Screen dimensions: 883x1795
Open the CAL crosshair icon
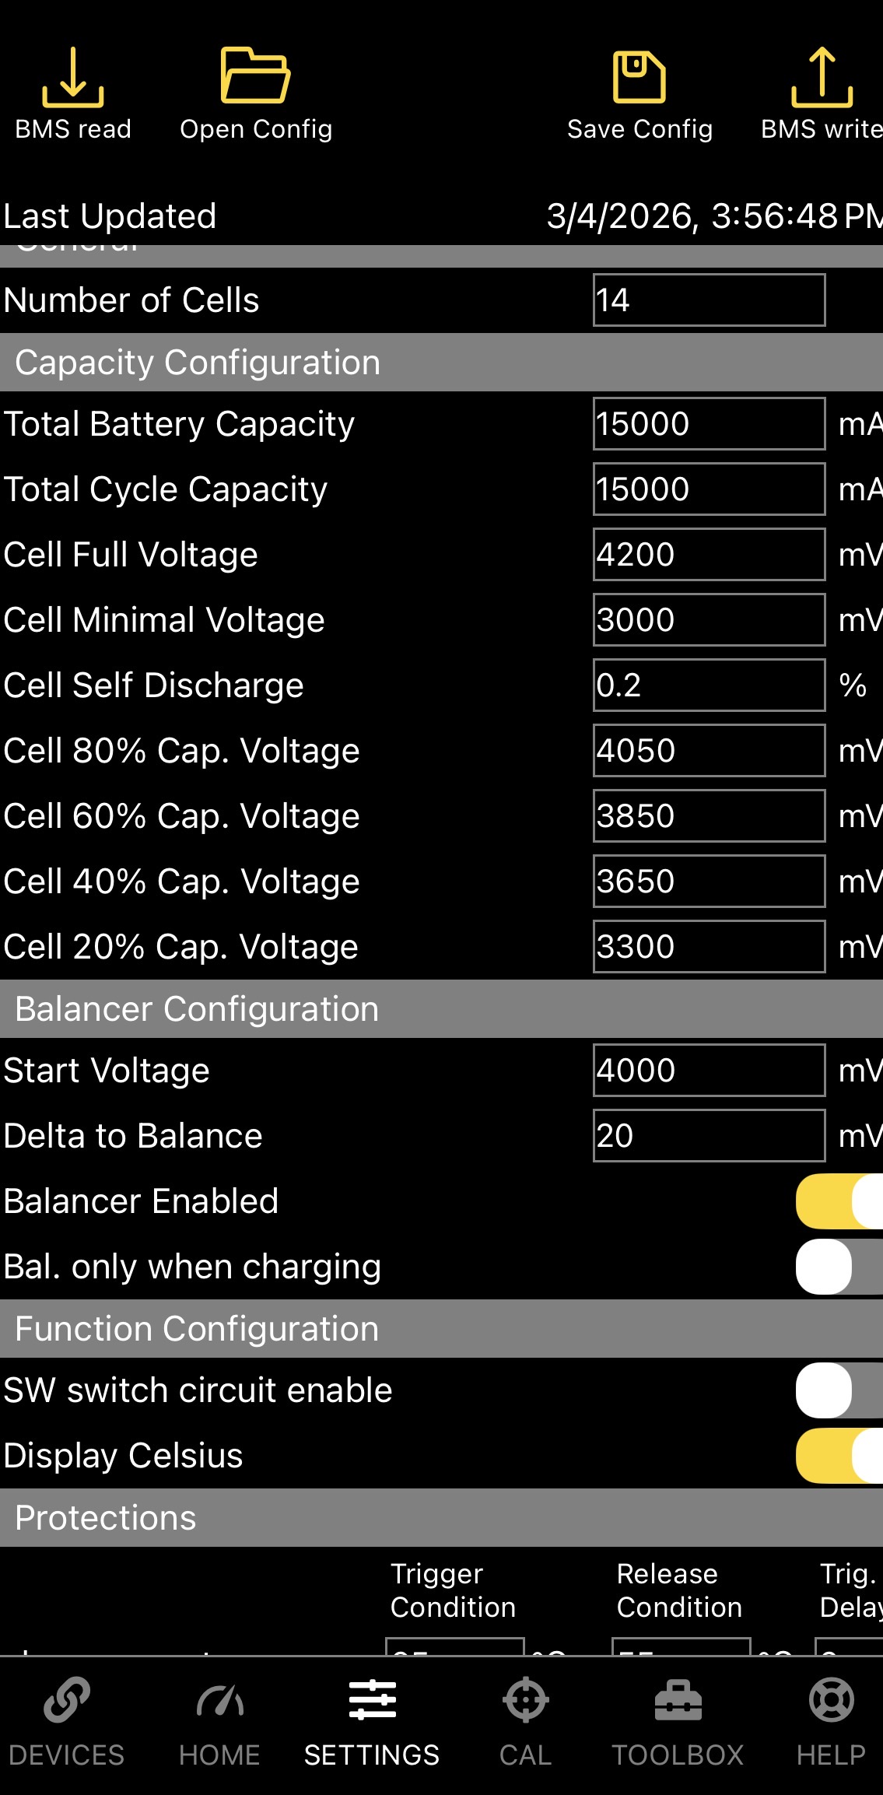coord(526,1700)
